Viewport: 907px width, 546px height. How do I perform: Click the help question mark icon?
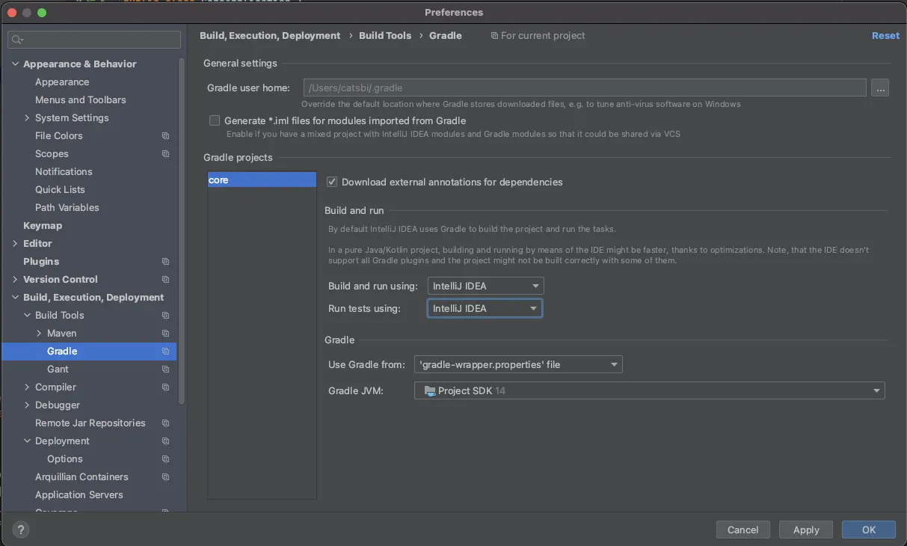22,530
